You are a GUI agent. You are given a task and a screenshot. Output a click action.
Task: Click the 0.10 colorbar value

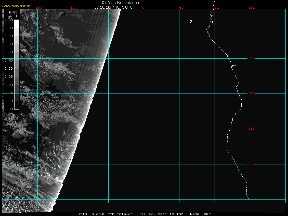[x=9, y=101]
